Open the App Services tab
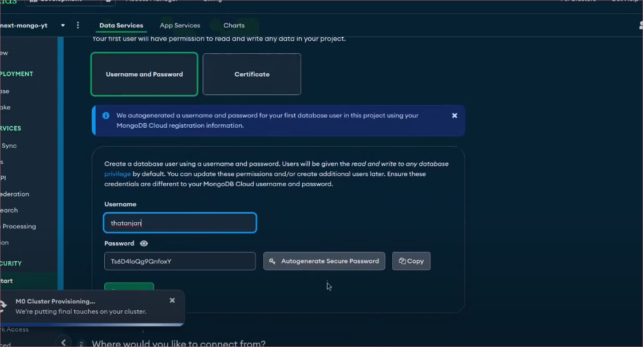The width and height of the screenshot is (643, 347). [x=180, y=25]
